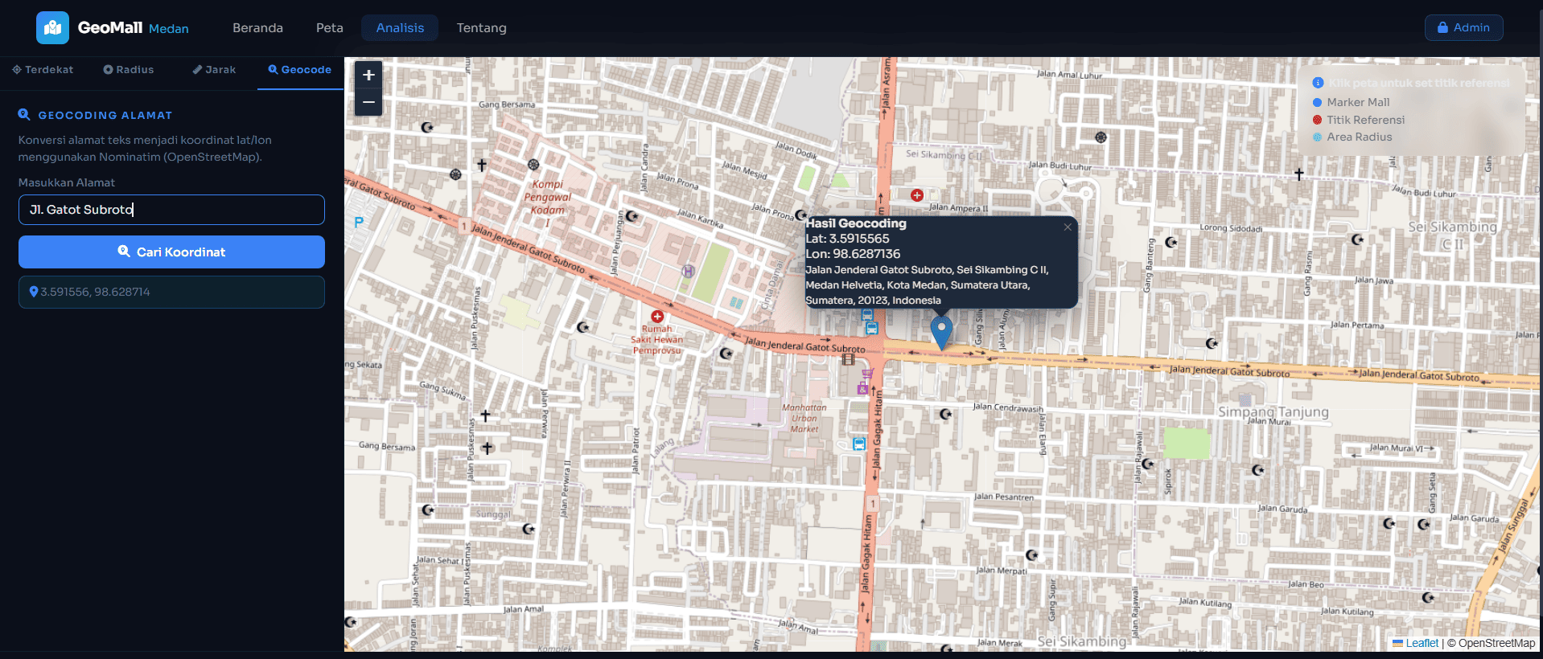Click the info icon in the map legend
The height and width of the screenshot is (659, 1543).
pyautogui.click(x=1318, y=83)
